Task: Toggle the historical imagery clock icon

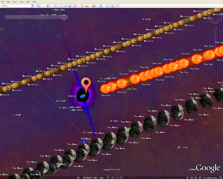Action: pyautogui.click(x=82, y=6)
